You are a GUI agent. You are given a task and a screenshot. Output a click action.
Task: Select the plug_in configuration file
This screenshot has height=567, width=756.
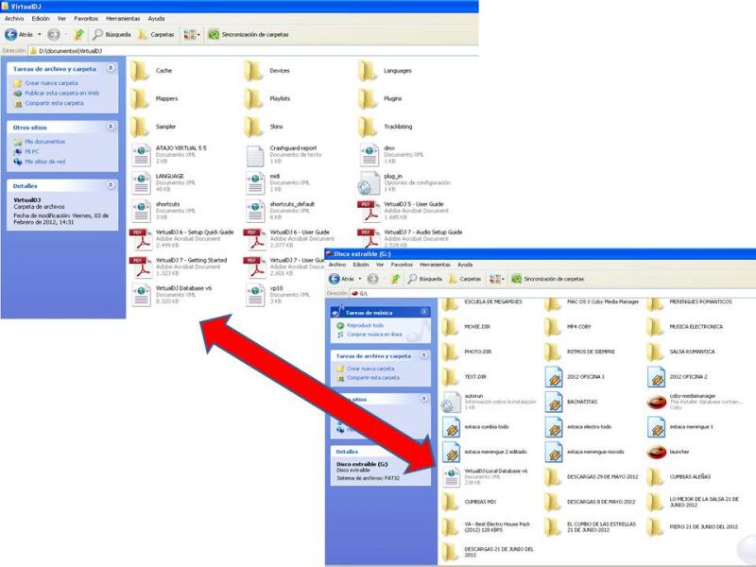[404, 182]
